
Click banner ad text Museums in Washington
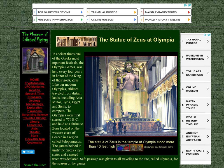[x=55, y=20]
